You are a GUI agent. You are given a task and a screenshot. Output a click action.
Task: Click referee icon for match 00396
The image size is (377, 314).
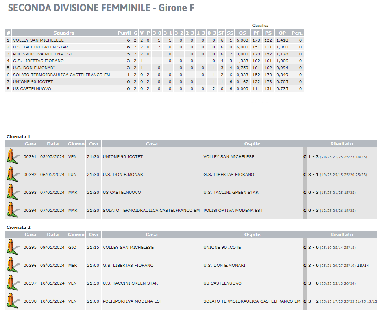[x=13, y=265]
